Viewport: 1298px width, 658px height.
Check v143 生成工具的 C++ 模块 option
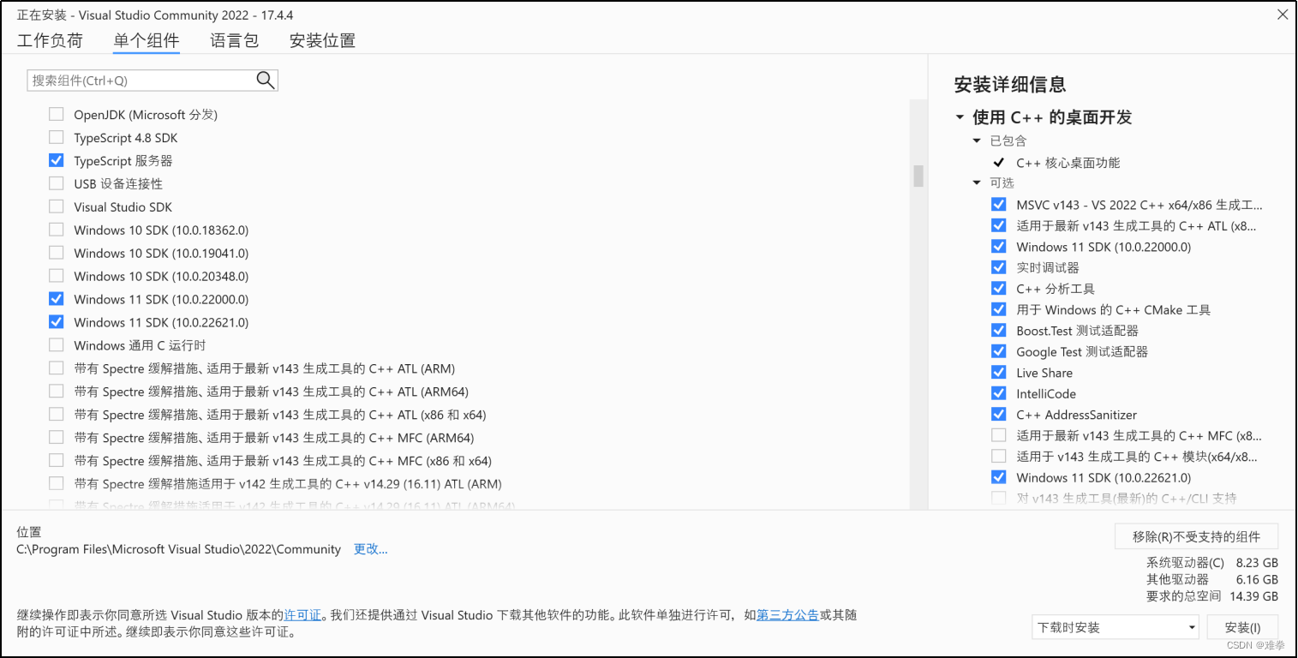click(x=999, y=457)
